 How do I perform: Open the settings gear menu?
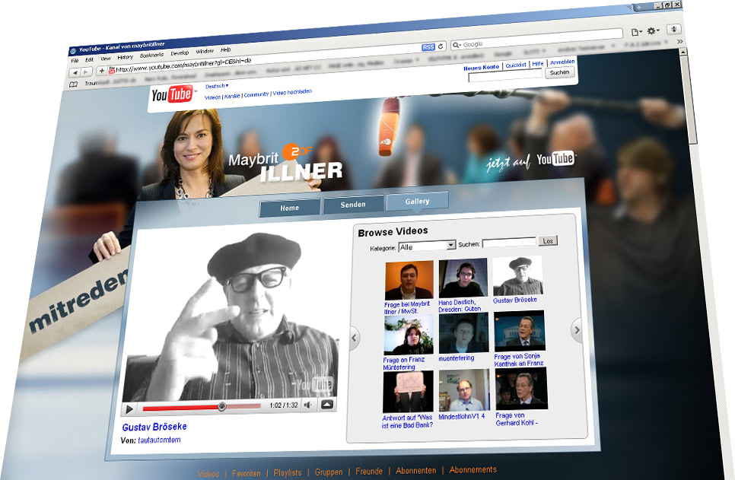coord(653,31)
